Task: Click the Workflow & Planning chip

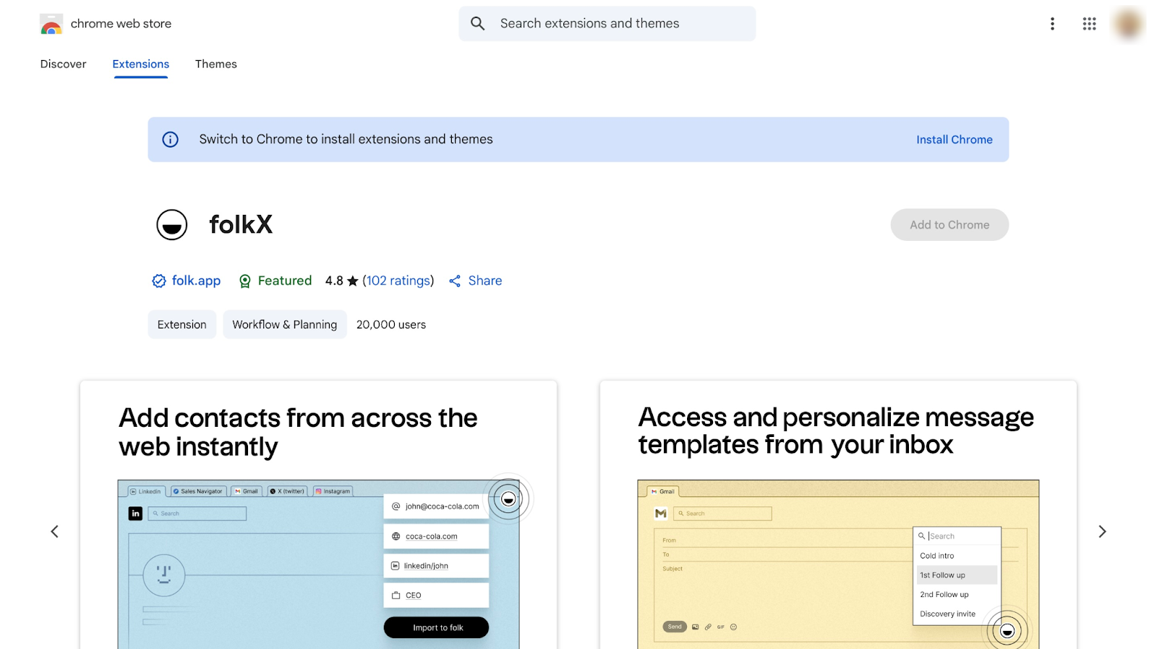Action: pos(285,325)
